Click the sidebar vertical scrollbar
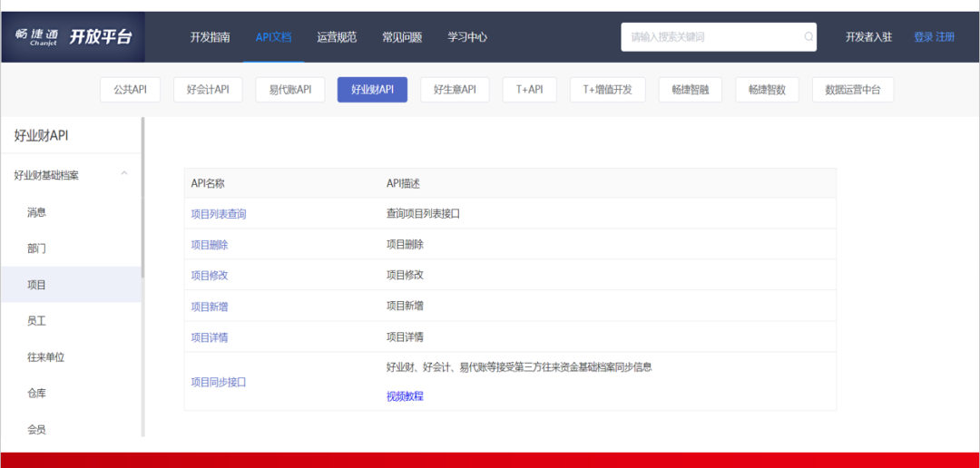 (143, 197)
